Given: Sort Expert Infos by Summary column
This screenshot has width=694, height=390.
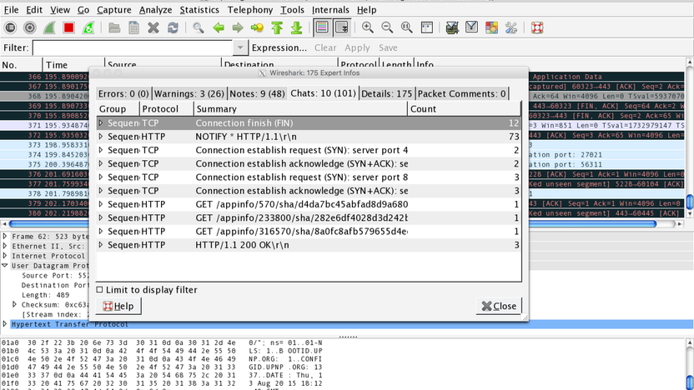Looking at the screenshot, I should pos(300,109).
